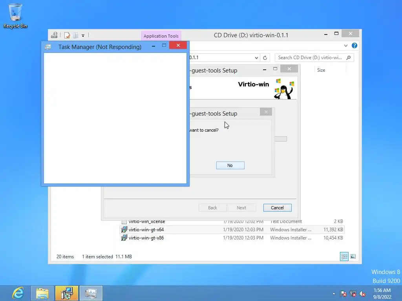This screenshot has width=402, height=301.
Task: Open Customize Quick Access Toolbar dropdown
Action: [83, 36]
